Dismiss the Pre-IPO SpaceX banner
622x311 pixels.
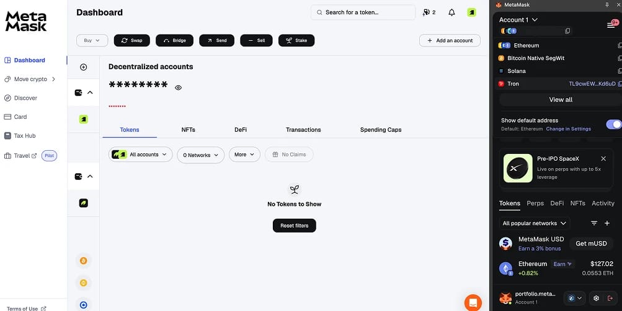click(603, 159)
